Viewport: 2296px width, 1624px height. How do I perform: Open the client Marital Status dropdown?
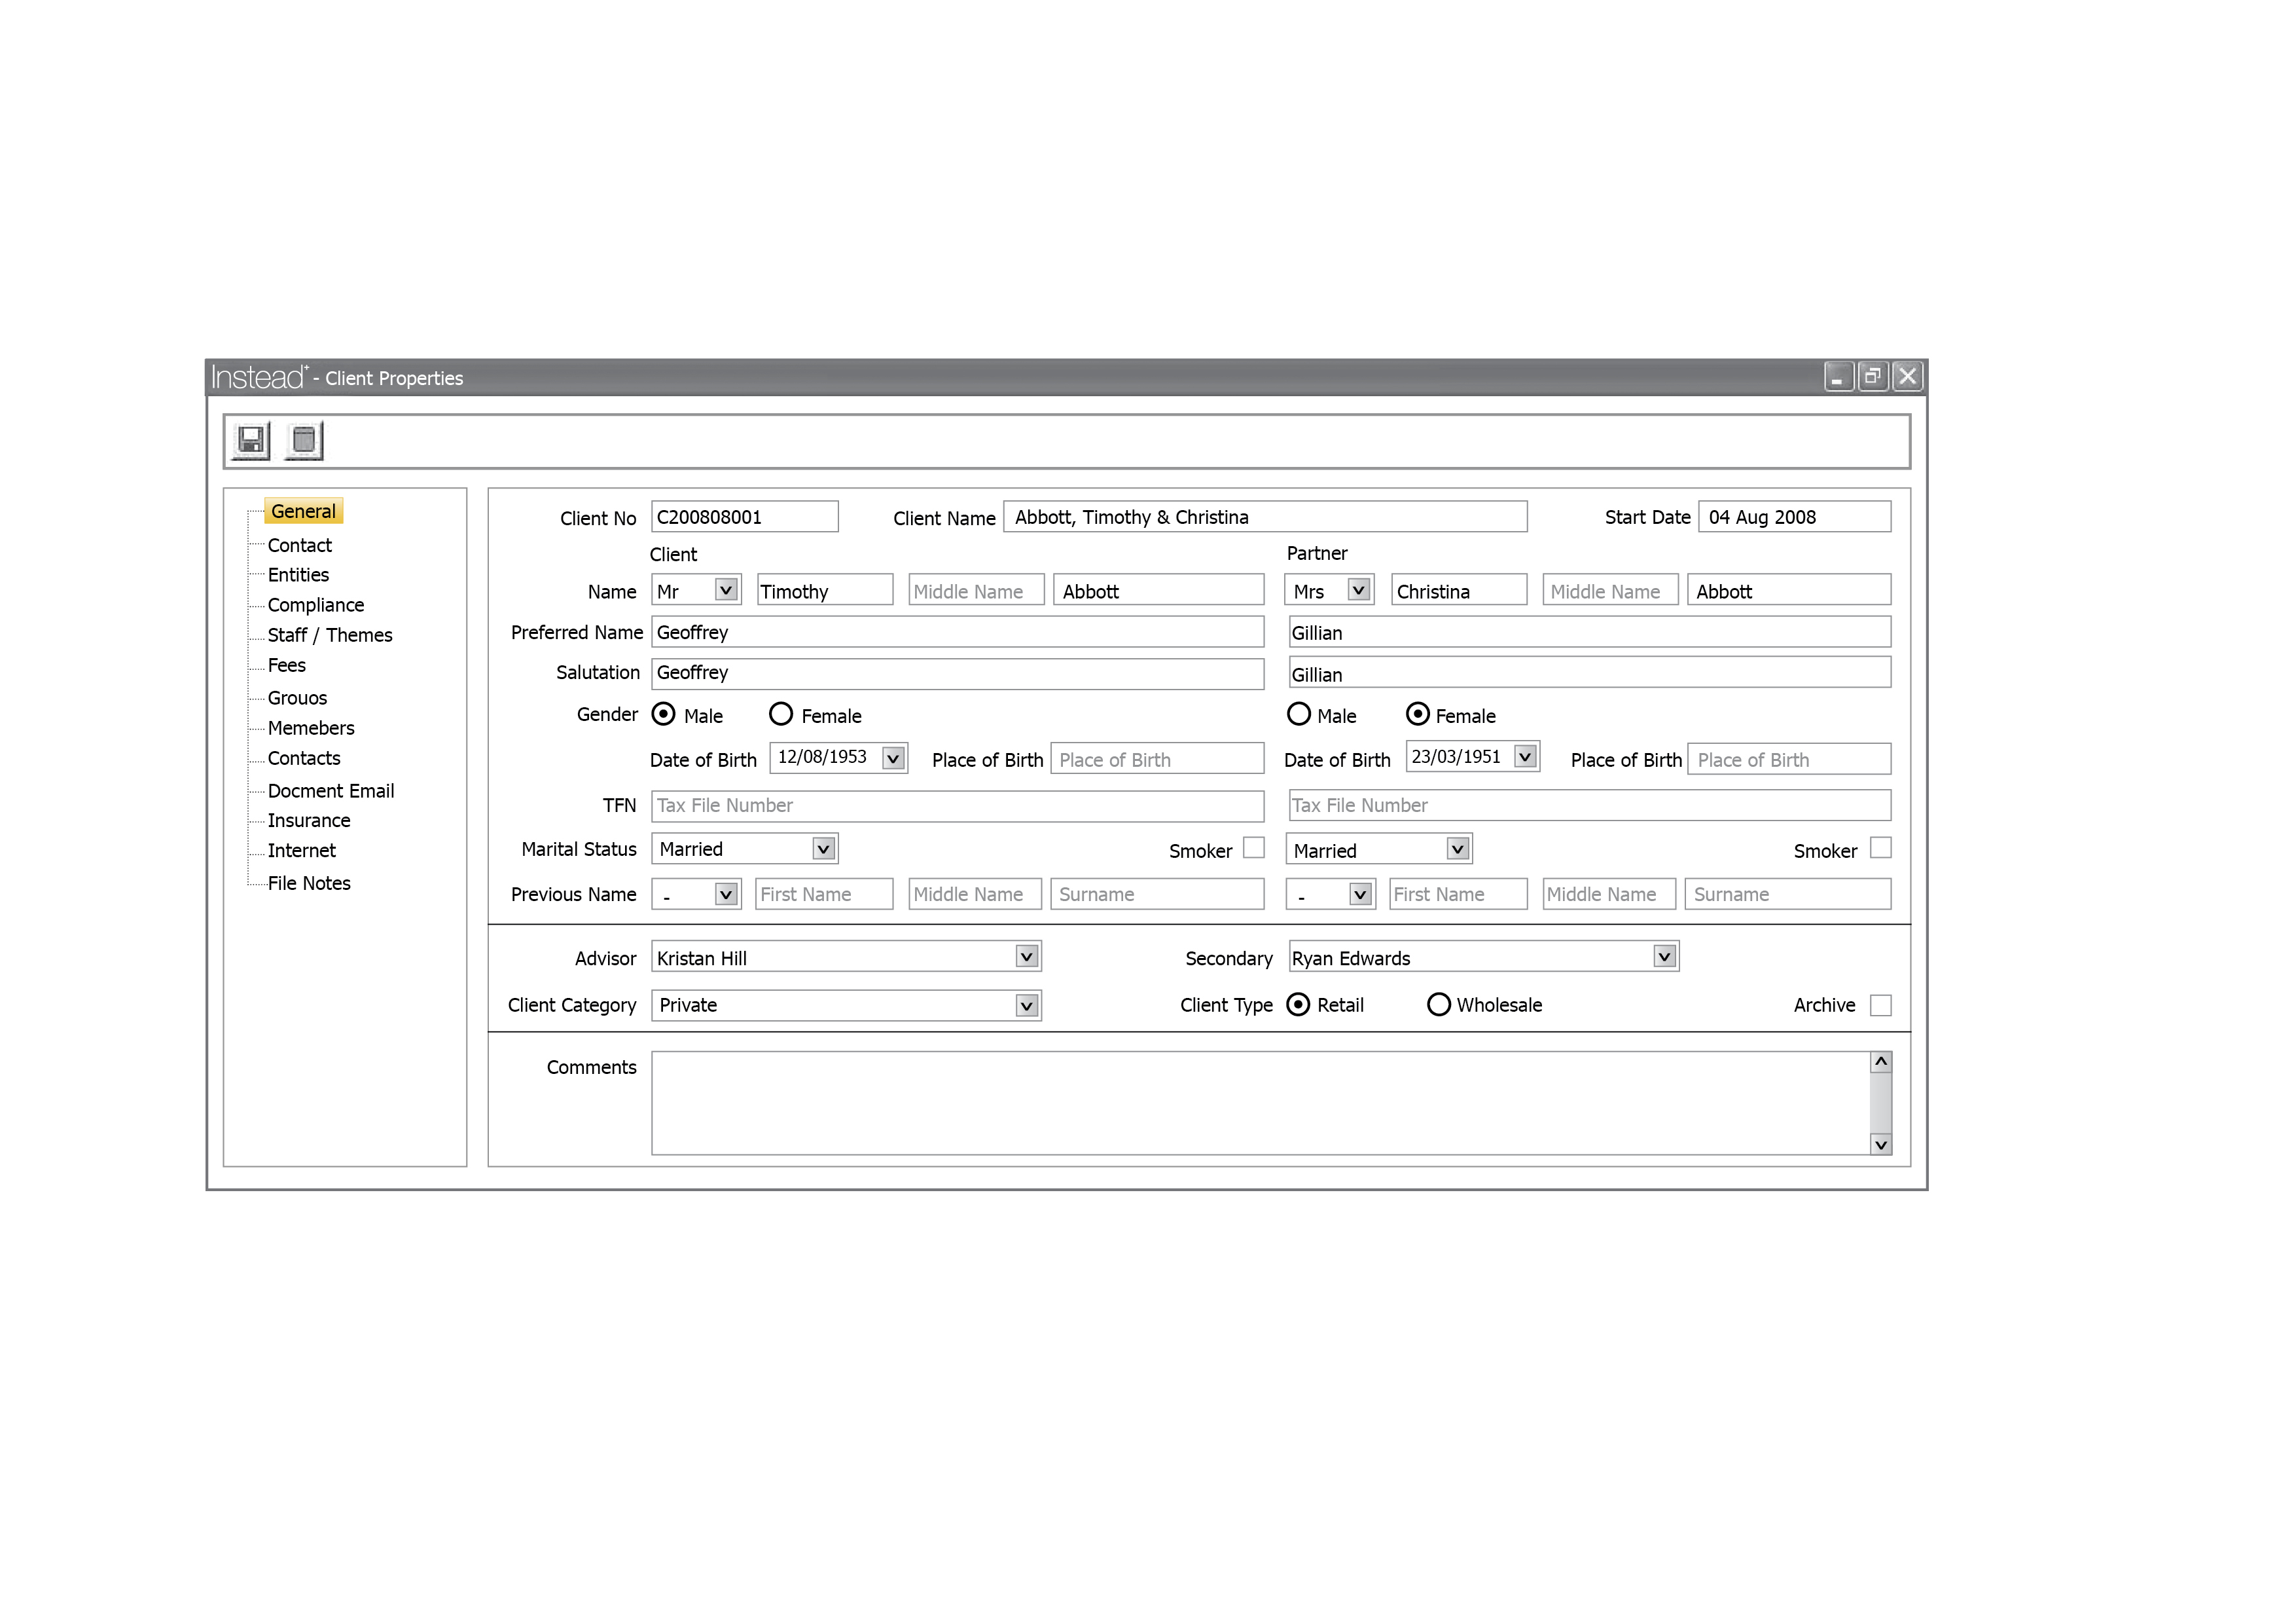[x=823, y=849]
